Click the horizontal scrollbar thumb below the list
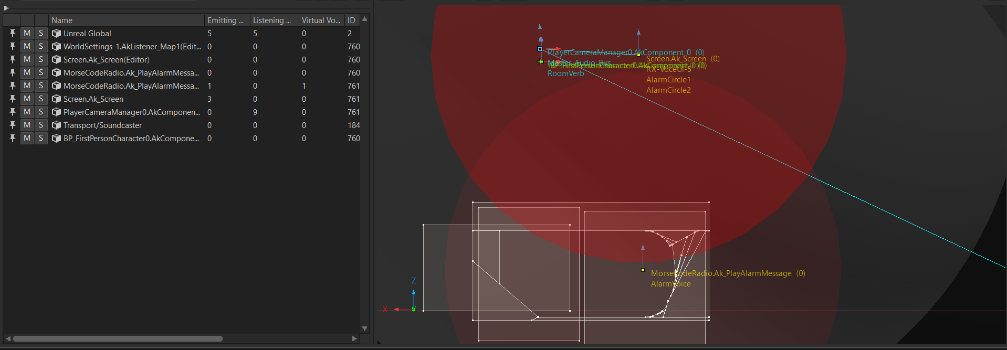Image resolution: width=1007 pixels, height=350 pixels. 118,338
